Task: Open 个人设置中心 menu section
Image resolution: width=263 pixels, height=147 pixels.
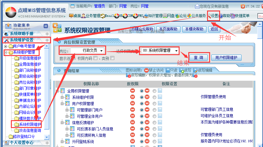Action: pyautogui.click(x=22, y=142)
